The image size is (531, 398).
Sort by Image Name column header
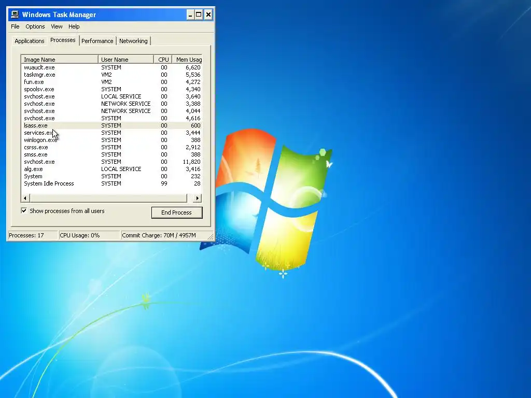click(x=60, y=60)
